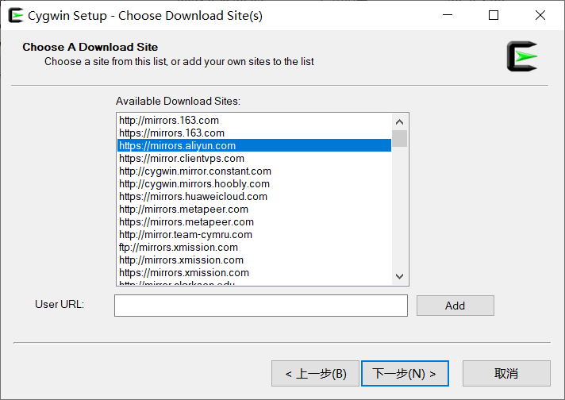The height and width of the screenshot is (400, 565).
Task: Maximize the Cygwin Setup window
Action: (494, 15)
